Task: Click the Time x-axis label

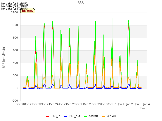Action: (x=143, y=108)
